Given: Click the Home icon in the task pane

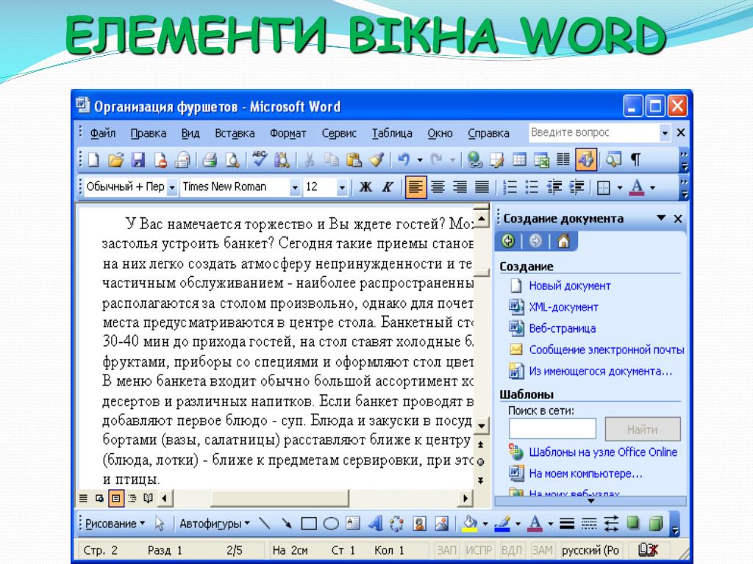Looking at the screenshot, I should (x=563, y=241).
